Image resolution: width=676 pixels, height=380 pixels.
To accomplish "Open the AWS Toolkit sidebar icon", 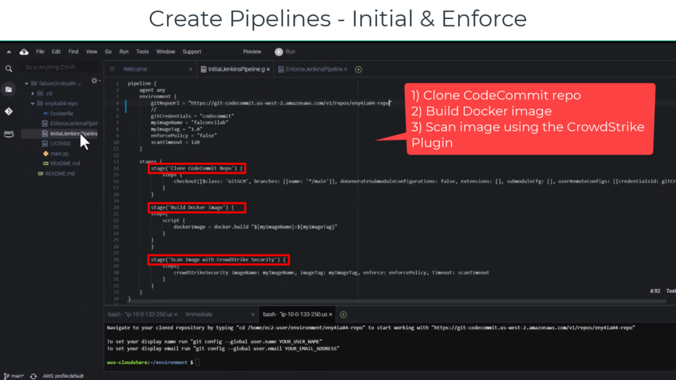I will pos(9,133).
